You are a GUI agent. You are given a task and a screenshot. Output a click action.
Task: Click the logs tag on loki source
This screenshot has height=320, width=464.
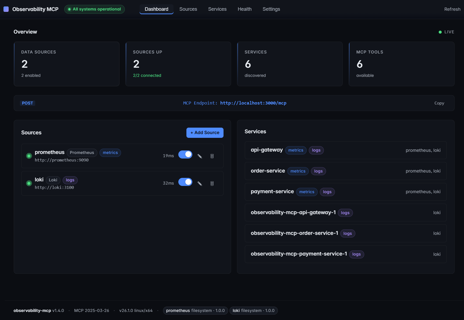70,180
